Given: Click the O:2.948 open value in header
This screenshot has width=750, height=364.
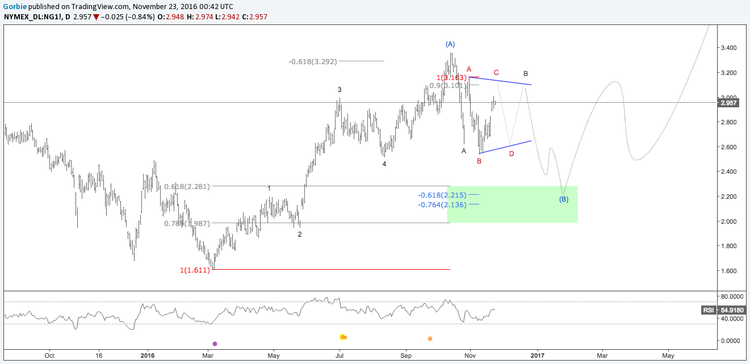Looking at the screenshot, I should 171,17.
